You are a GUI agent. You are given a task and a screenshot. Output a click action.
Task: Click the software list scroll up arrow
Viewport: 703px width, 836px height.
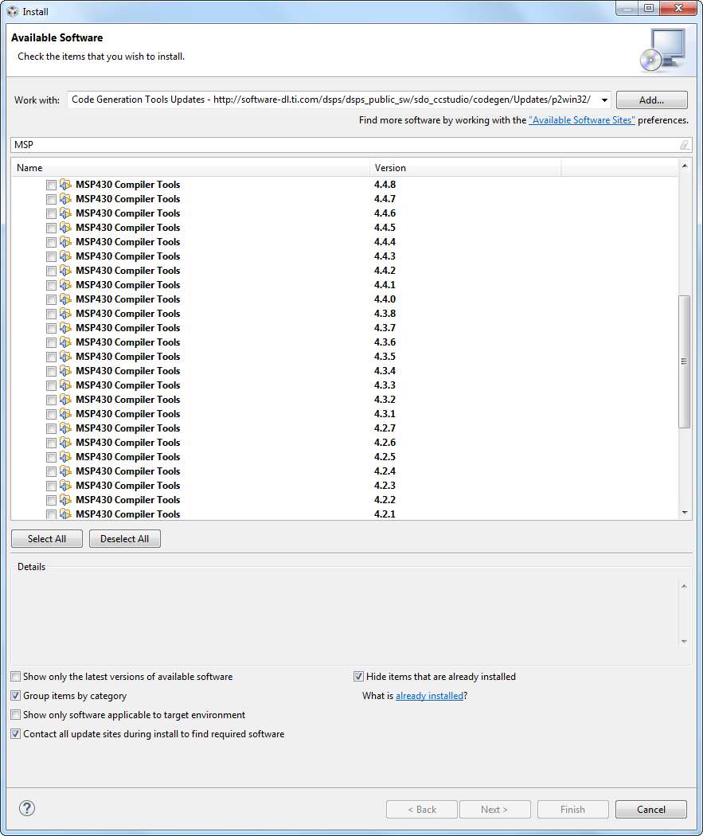[x=685, y=166]
